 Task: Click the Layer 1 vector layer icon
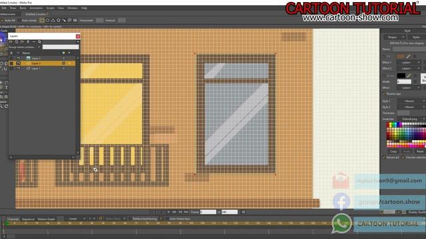(x=28, y=68)
